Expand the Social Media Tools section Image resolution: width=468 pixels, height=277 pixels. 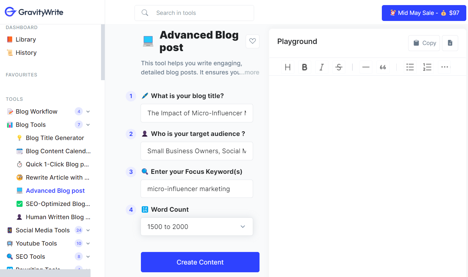(x=88, y=230)
